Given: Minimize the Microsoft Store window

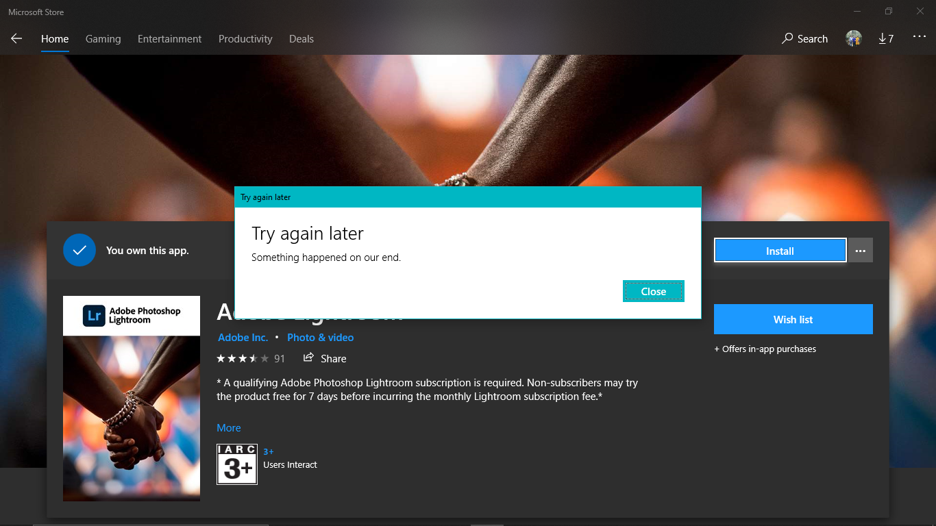Looking at the screenshot, I should point(857,12).
